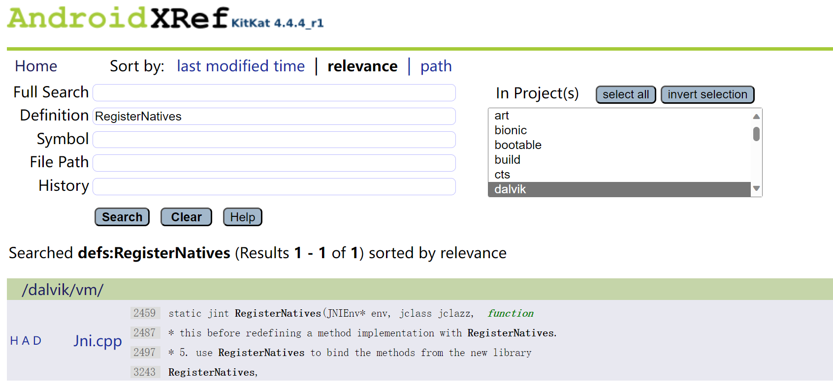The height and width of the screenshot is (387, 833).
Task: Go to line 3243 in Jni.cpp
Action: 144,372
